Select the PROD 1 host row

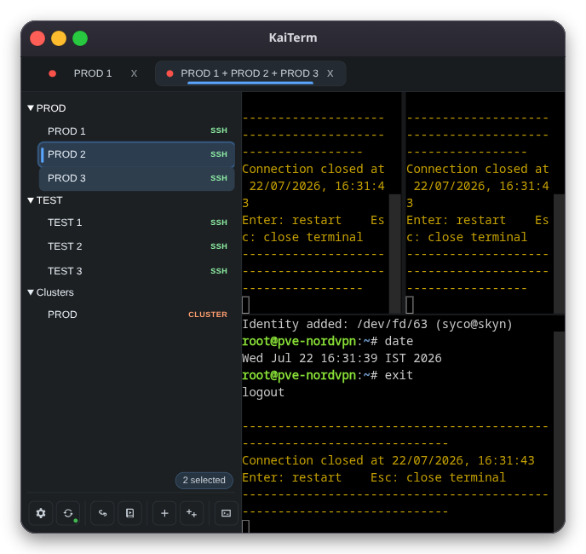[x=136, y=131]
